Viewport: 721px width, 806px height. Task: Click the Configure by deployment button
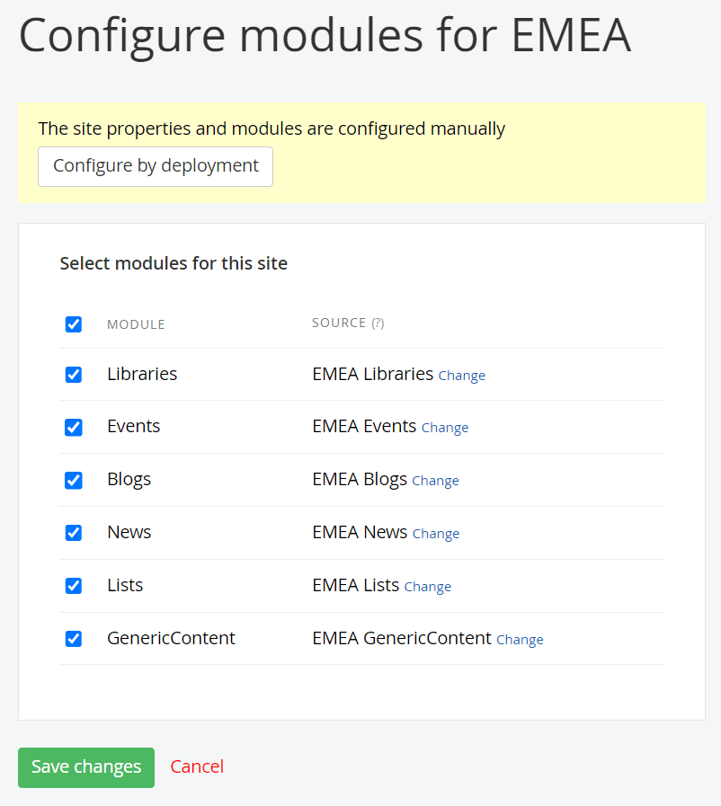tap(156, 166)
